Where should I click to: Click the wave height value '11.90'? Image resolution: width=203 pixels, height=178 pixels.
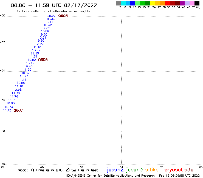click(27, 70)
